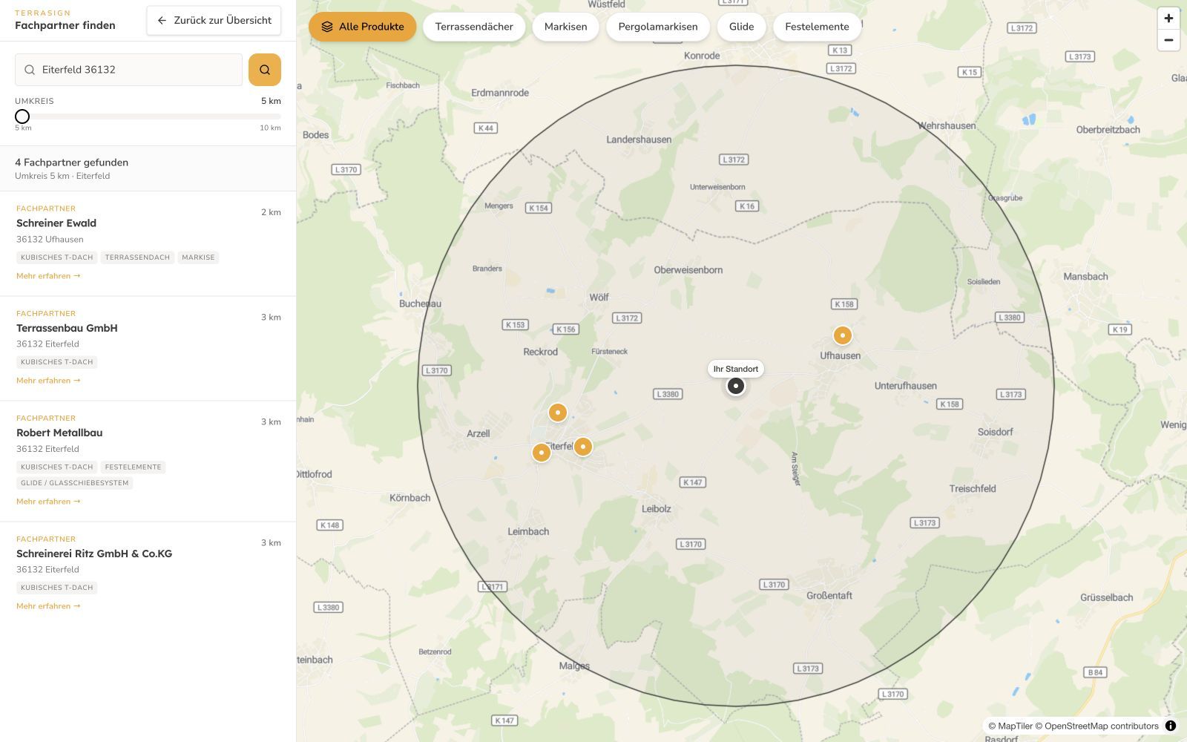This screenshot has height=742, width=1187.
Task: Select the westernmost marker in Eiterfeld
Action: click(542, 452)
